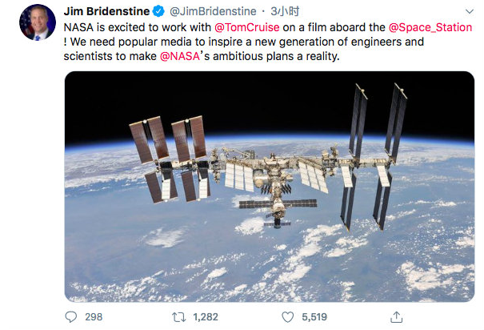Click the 1,282 retweet count

tap(206, 317)
